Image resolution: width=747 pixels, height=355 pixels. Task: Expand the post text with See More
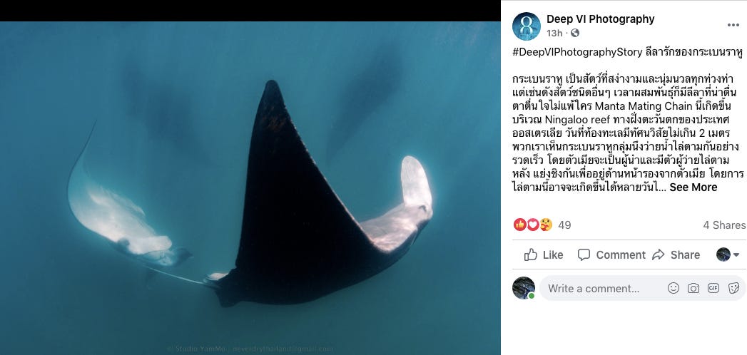click(x=693, y=187)
